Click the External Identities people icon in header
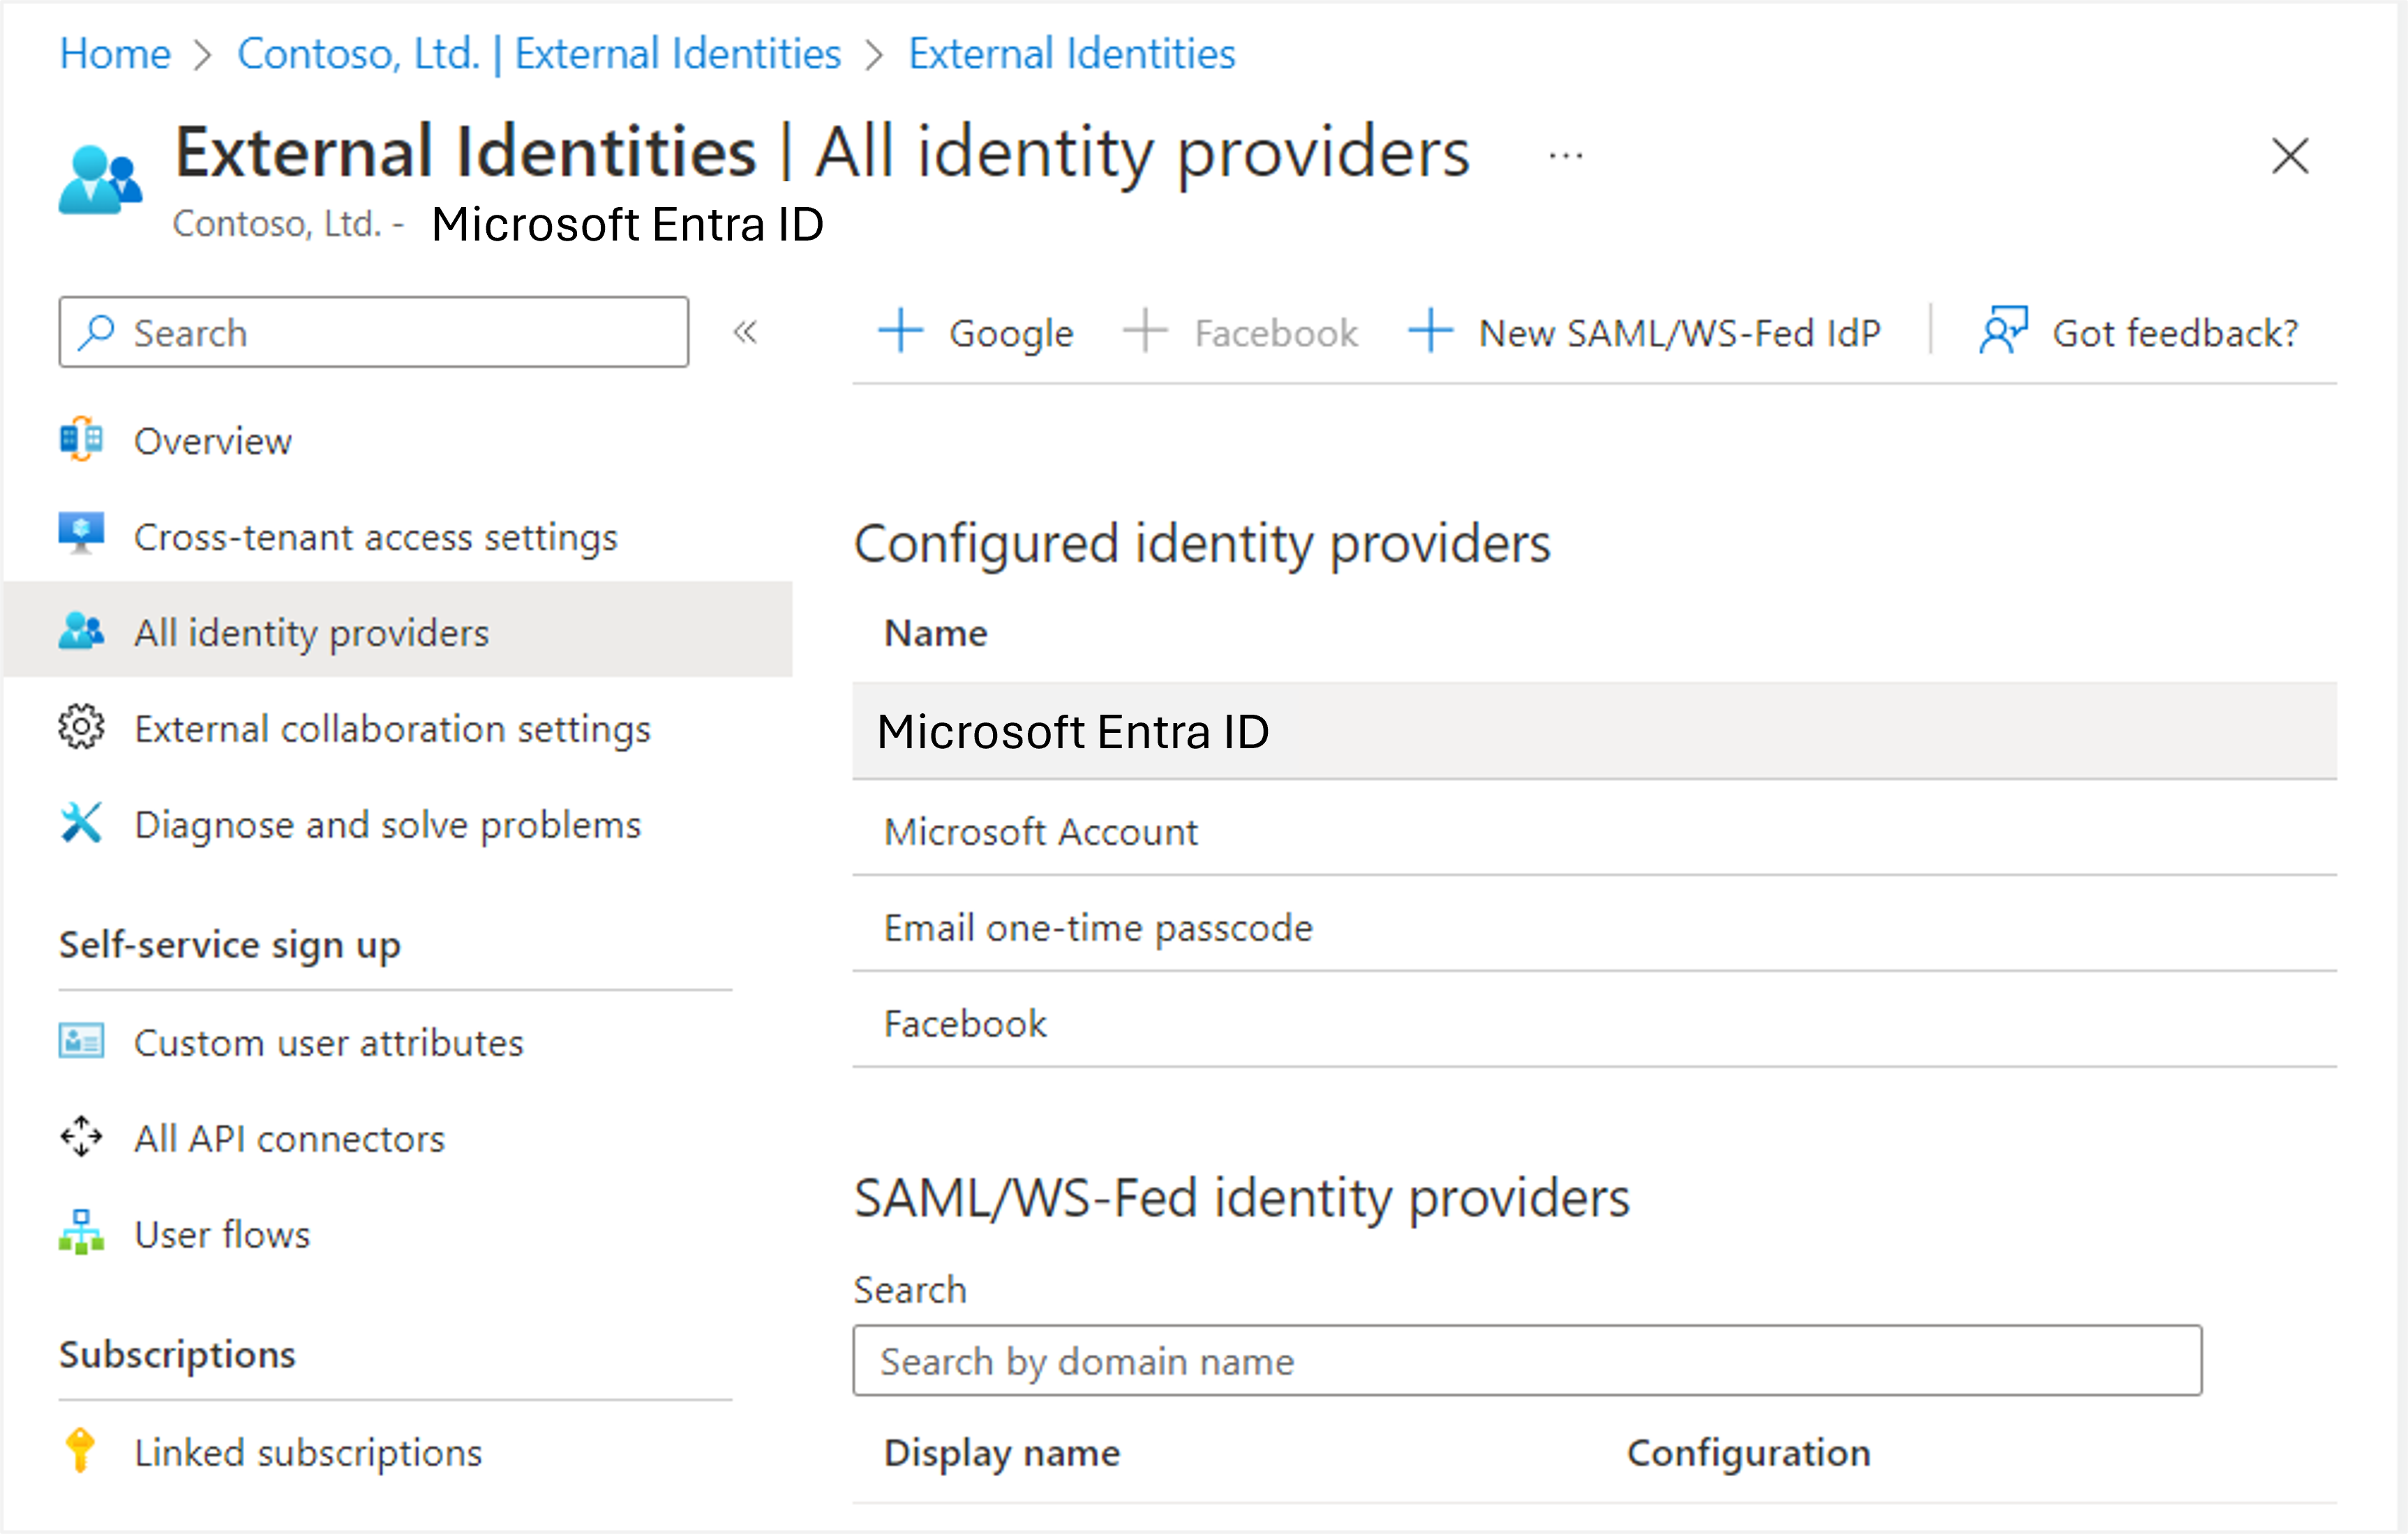2408x1534 pixels. pos(100,180)
